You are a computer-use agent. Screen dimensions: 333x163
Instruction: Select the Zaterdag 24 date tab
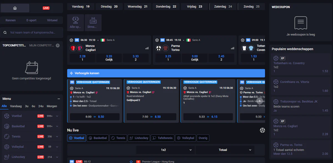pyautogui.click(x=223, y=7)
